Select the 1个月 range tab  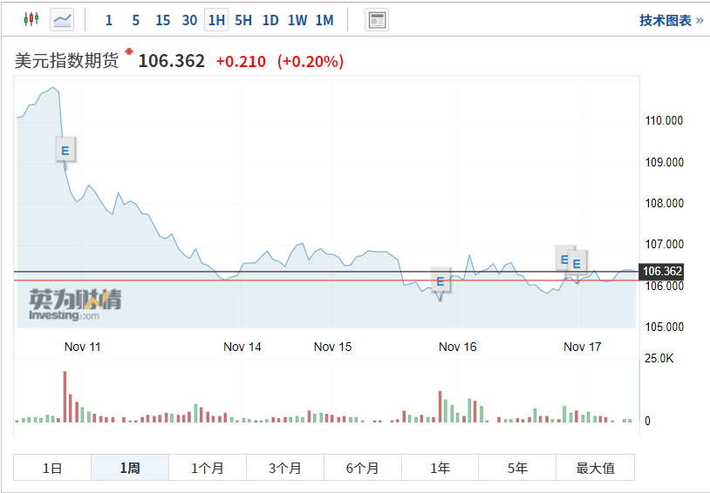pos(208,468)
